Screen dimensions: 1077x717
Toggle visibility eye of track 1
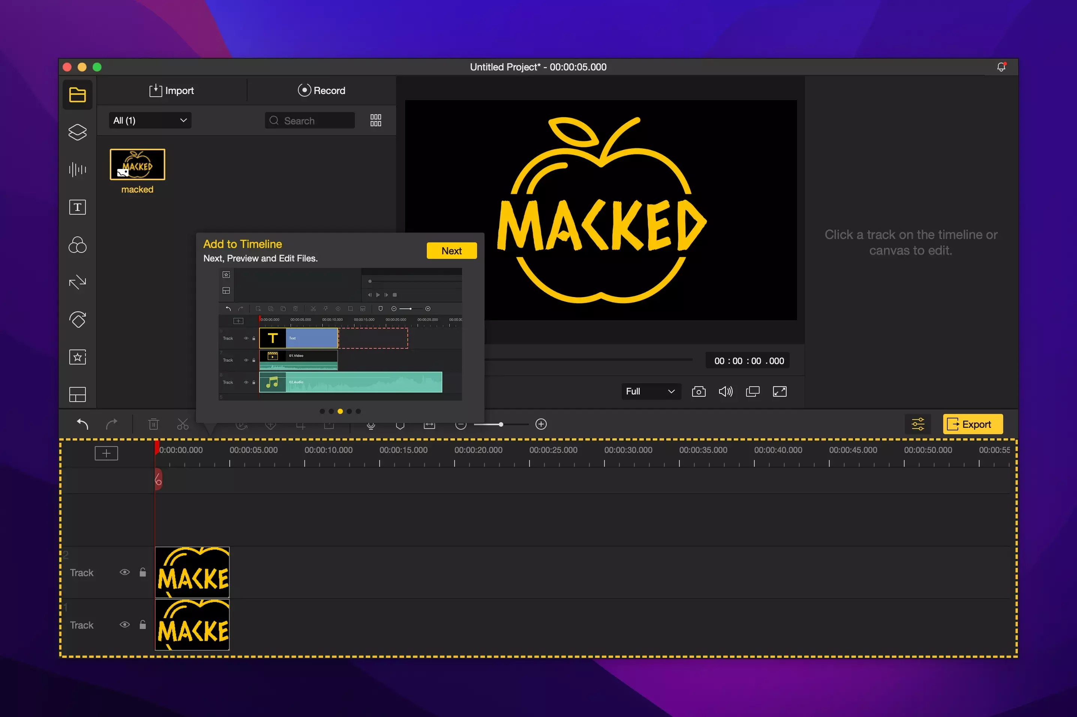(x=124, y=624)
